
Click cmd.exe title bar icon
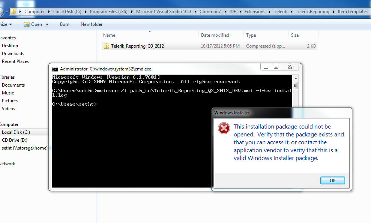(x=55, y=69)
